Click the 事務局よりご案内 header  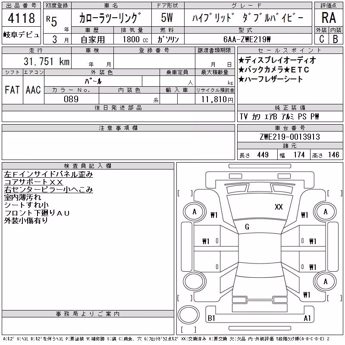tap(88, 314)
